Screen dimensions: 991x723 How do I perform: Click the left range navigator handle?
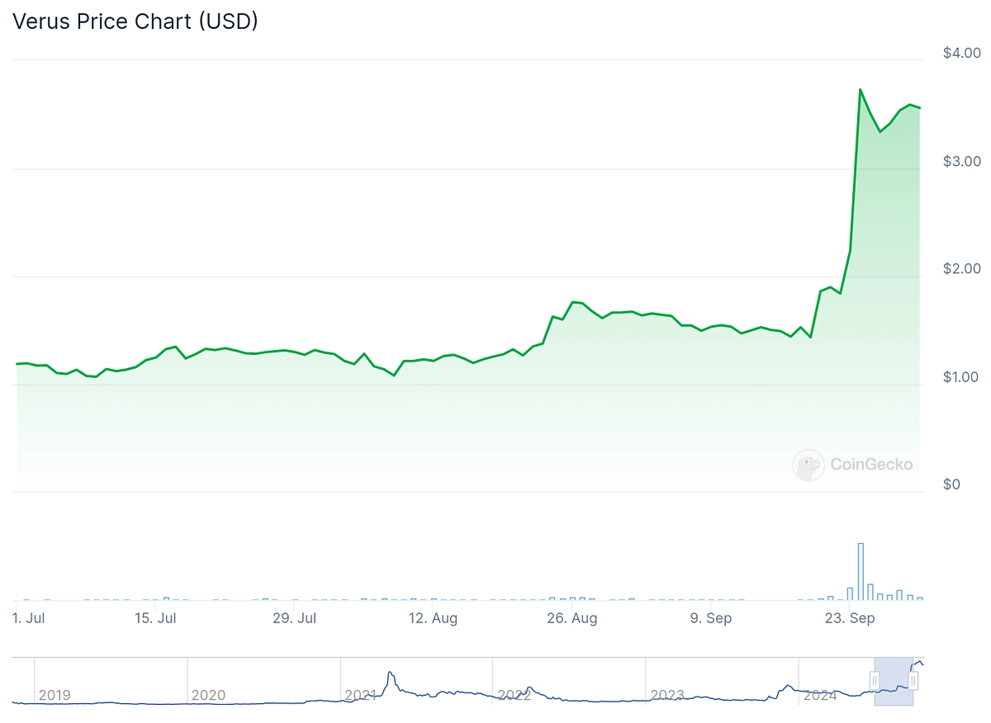875,681
